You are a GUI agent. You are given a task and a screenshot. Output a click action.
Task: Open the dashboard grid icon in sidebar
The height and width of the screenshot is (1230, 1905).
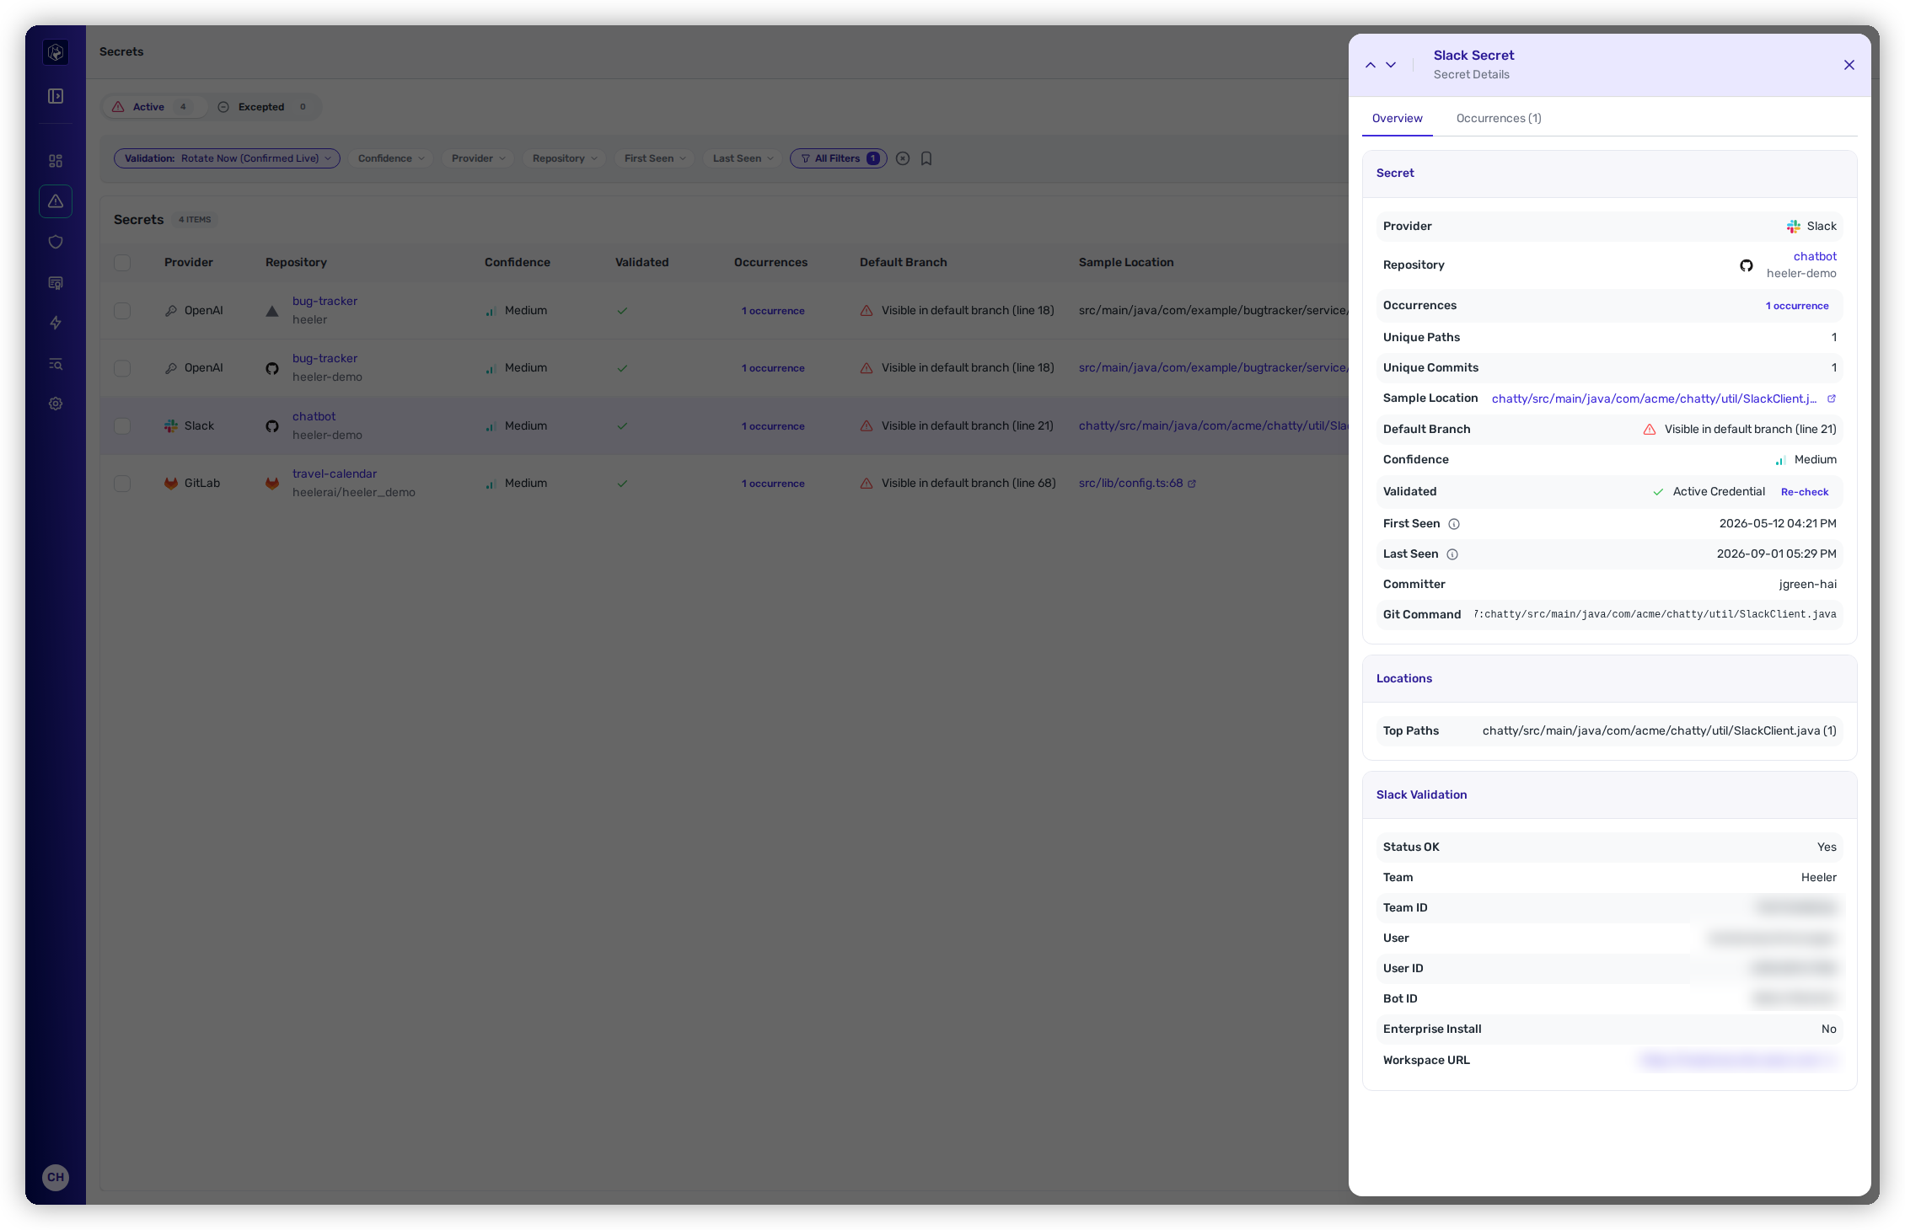pos(56,161)
